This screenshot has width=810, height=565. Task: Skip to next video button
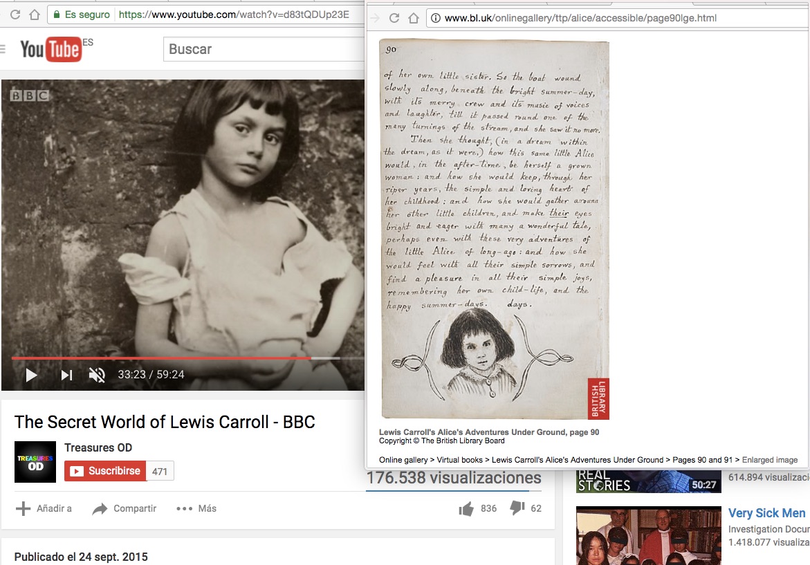tap(66, 375)
